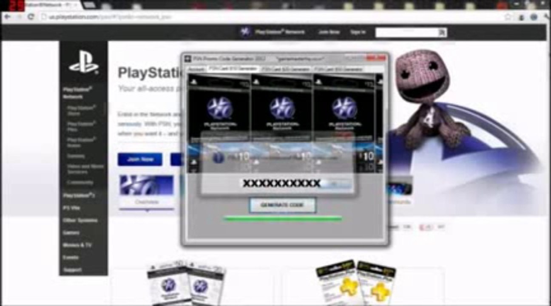The image size is (551, 306).
Task: Click the PlayStation Network icon in the header
Action: click(245, 32)
